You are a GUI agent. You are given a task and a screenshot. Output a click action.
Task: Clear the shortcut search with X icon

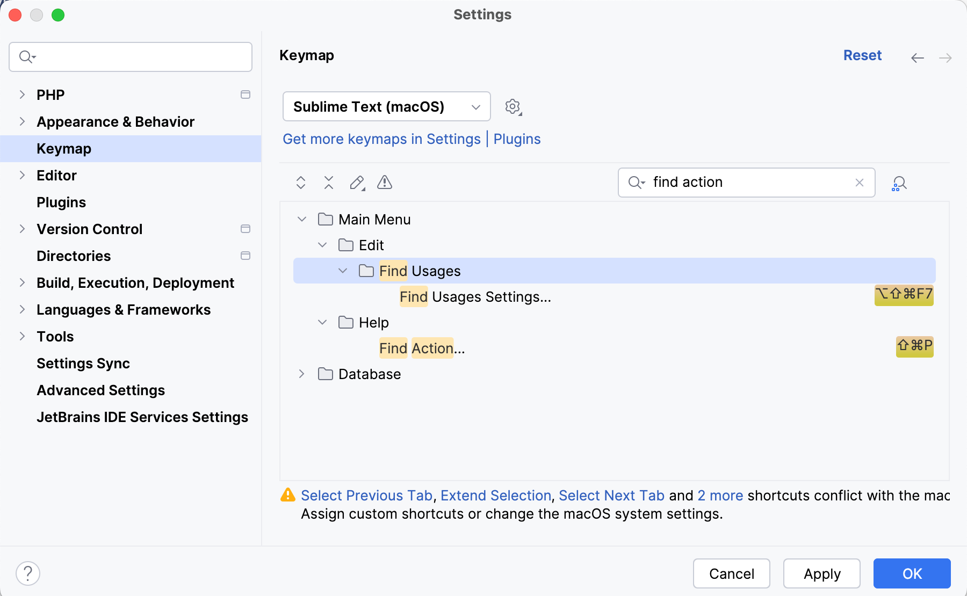coord(859,183)
